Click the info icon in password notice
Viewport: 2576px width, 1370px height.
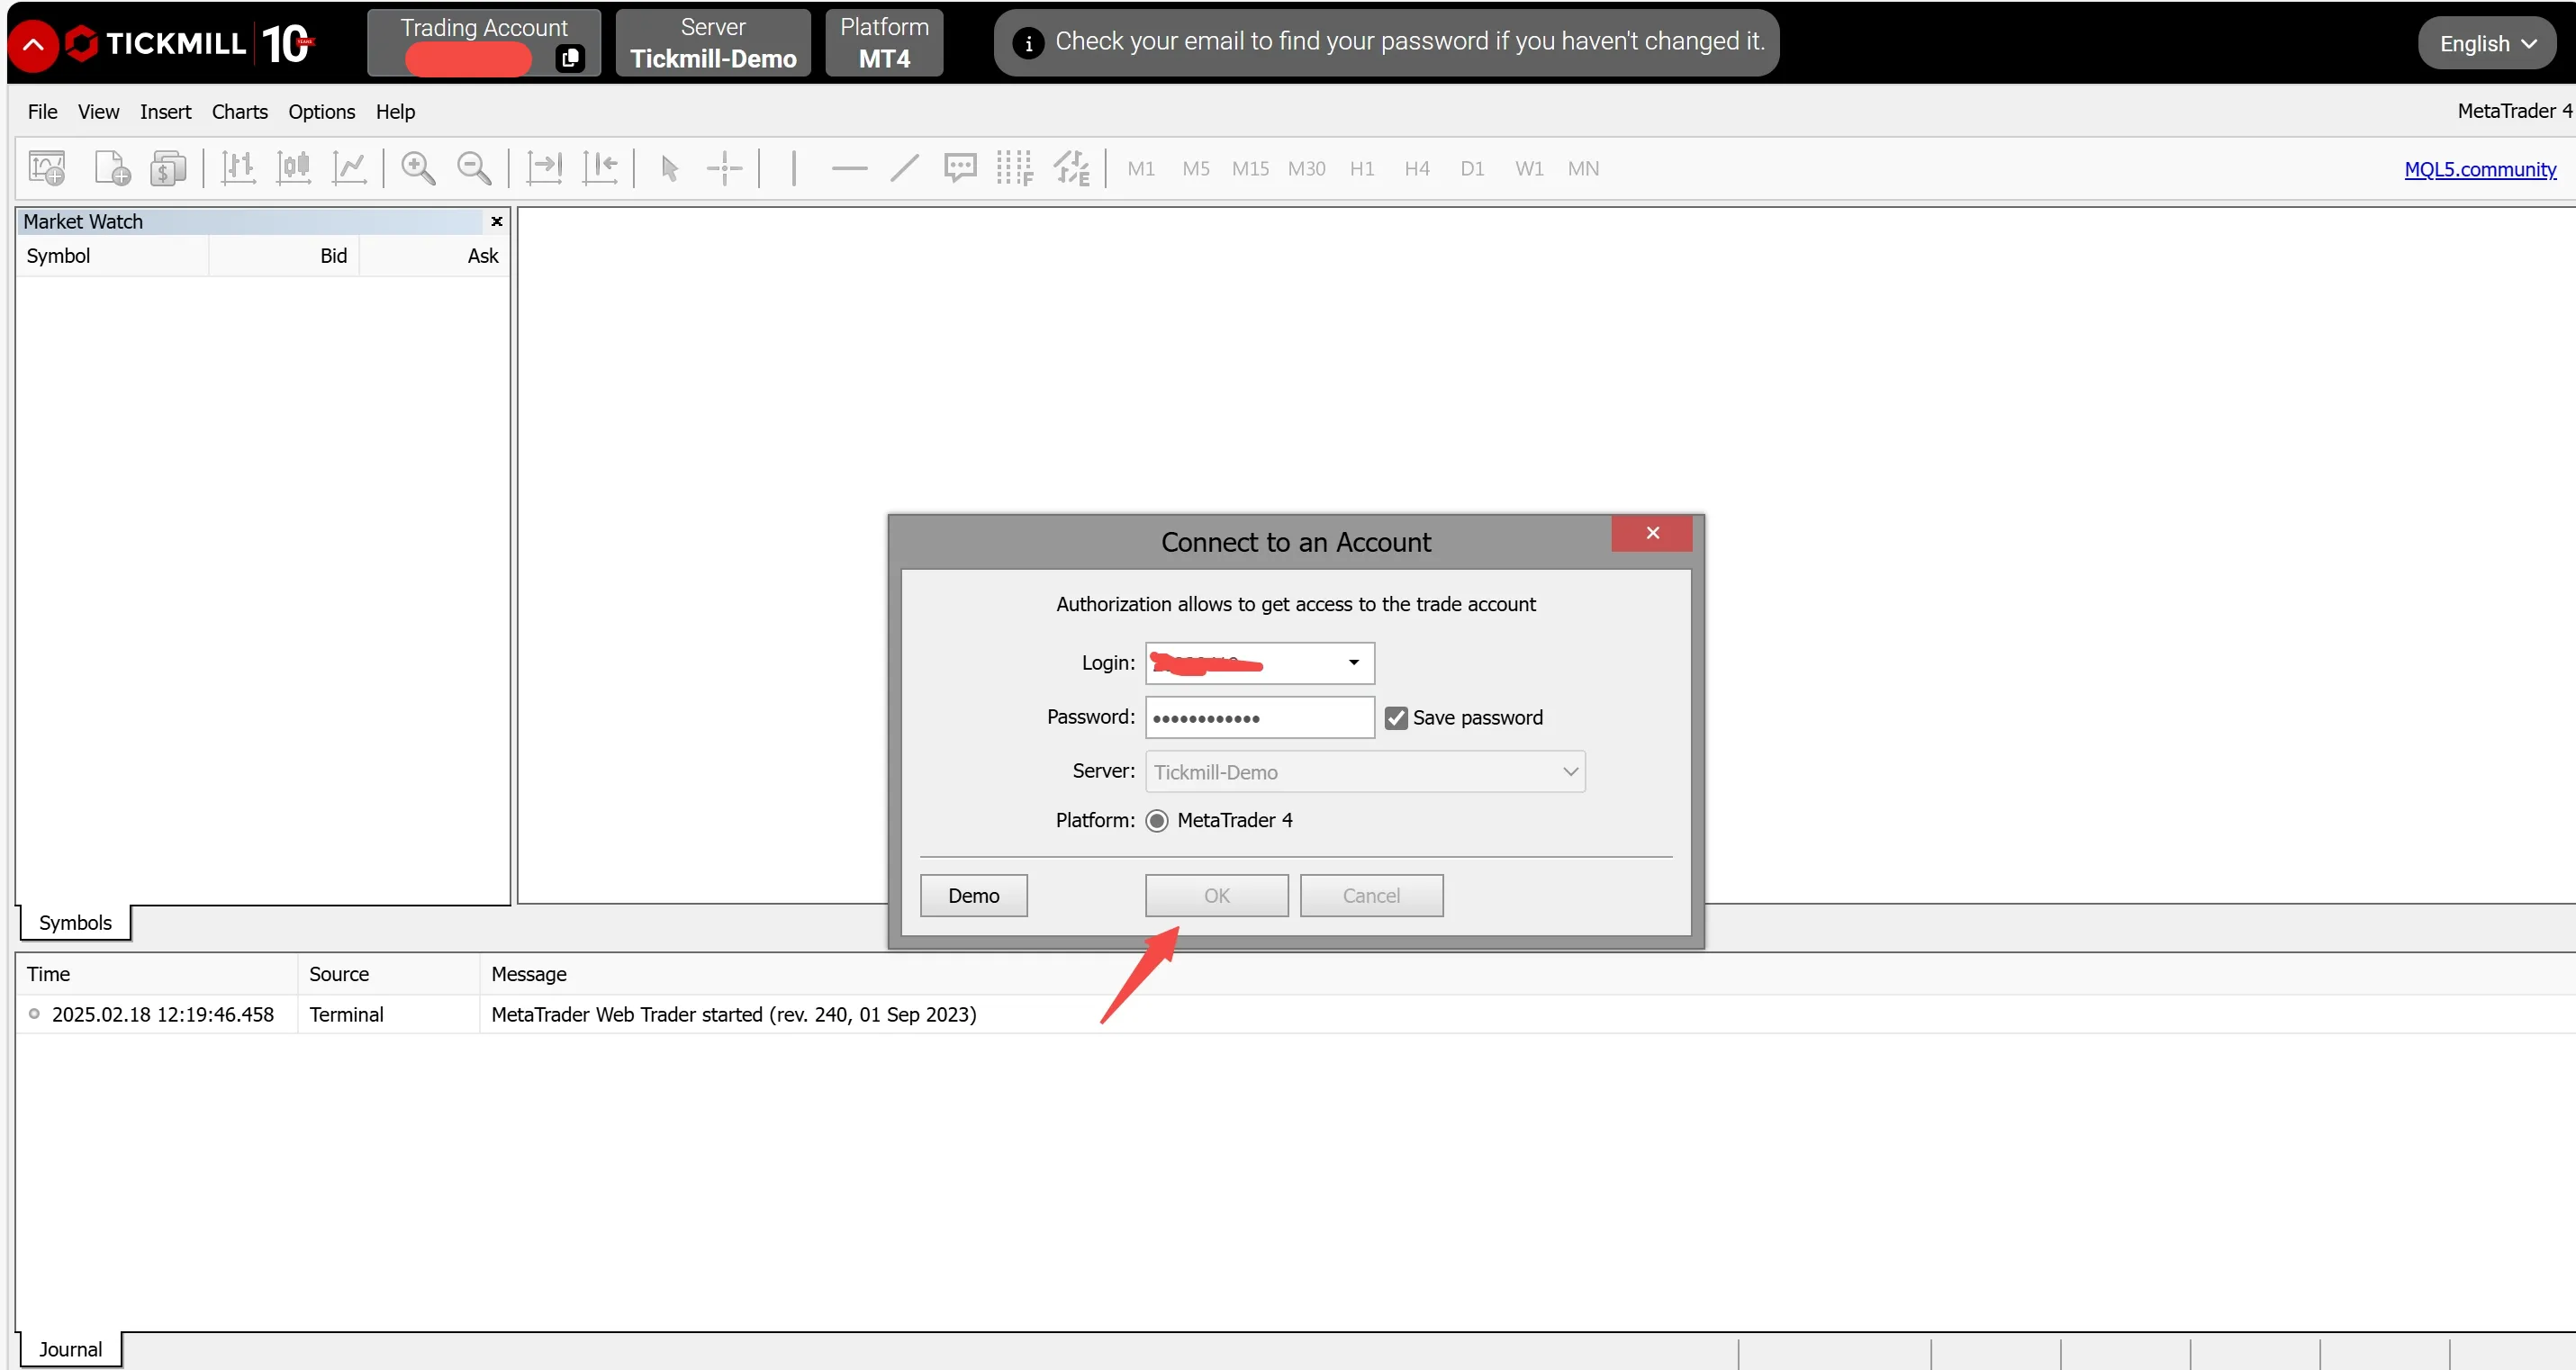click(1027, 43)
